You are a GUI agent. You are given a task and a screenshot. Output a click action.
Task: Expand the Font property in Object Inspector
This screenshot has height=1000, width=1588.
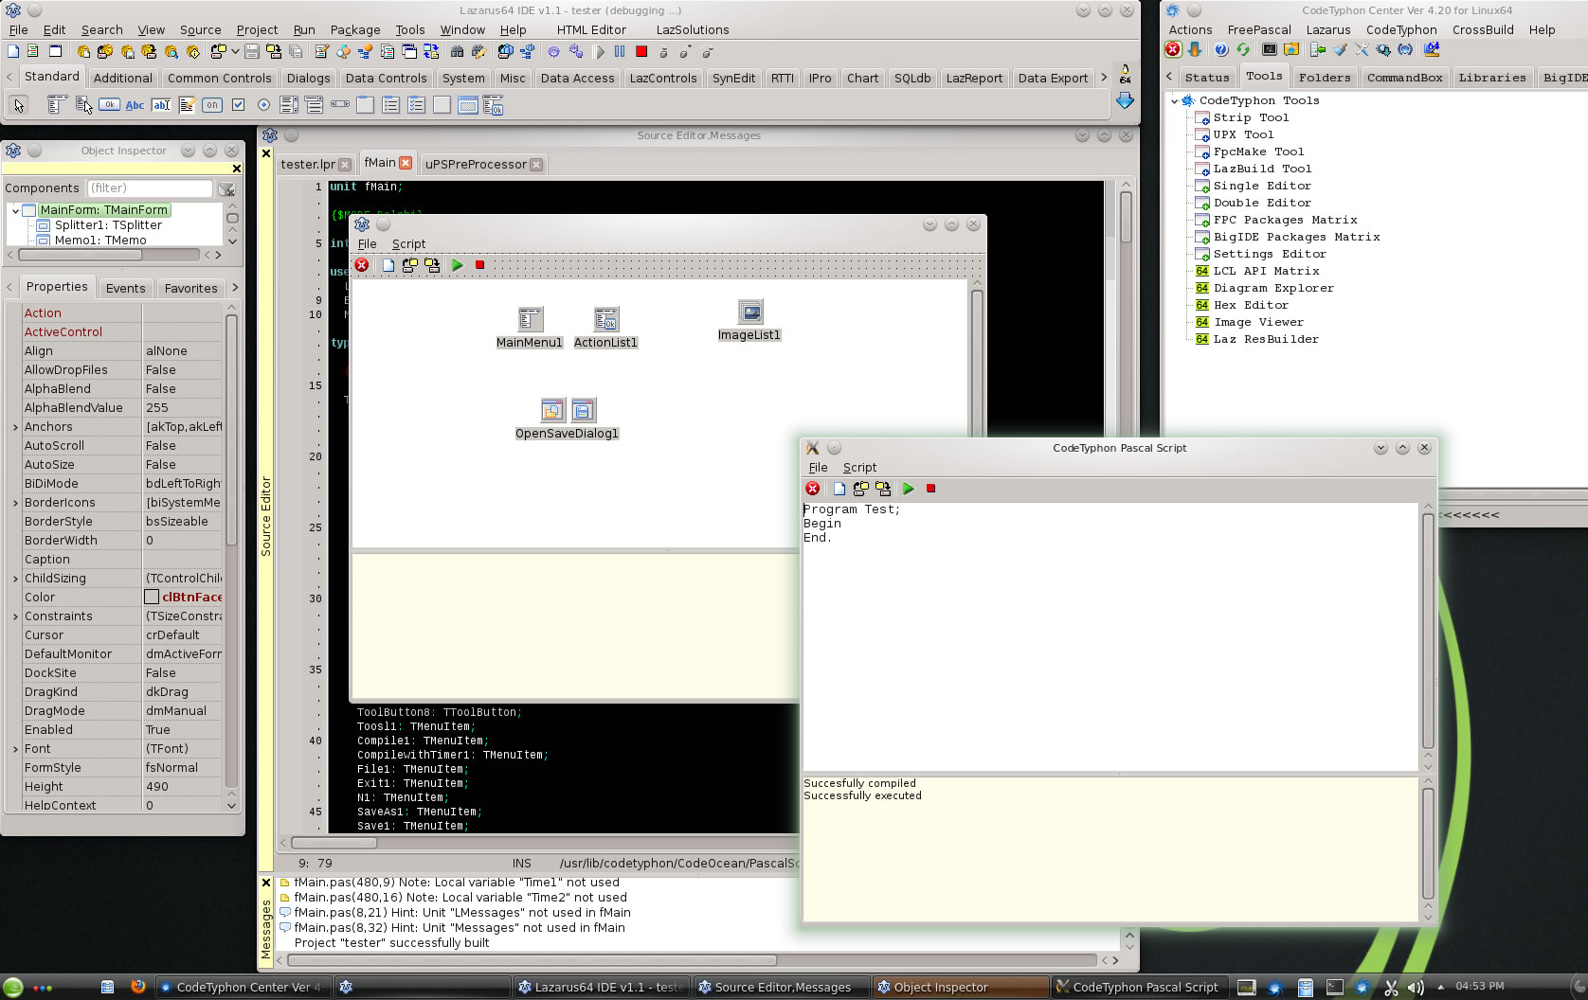click(15, 749)
